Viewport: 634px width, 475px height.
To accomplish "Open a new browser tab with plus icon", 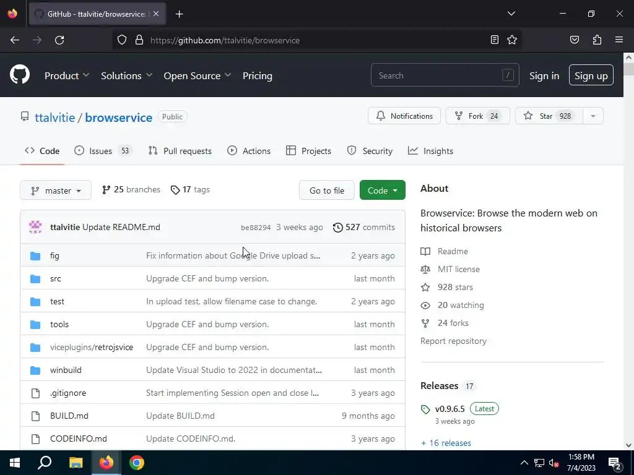I will click(179, 14).
